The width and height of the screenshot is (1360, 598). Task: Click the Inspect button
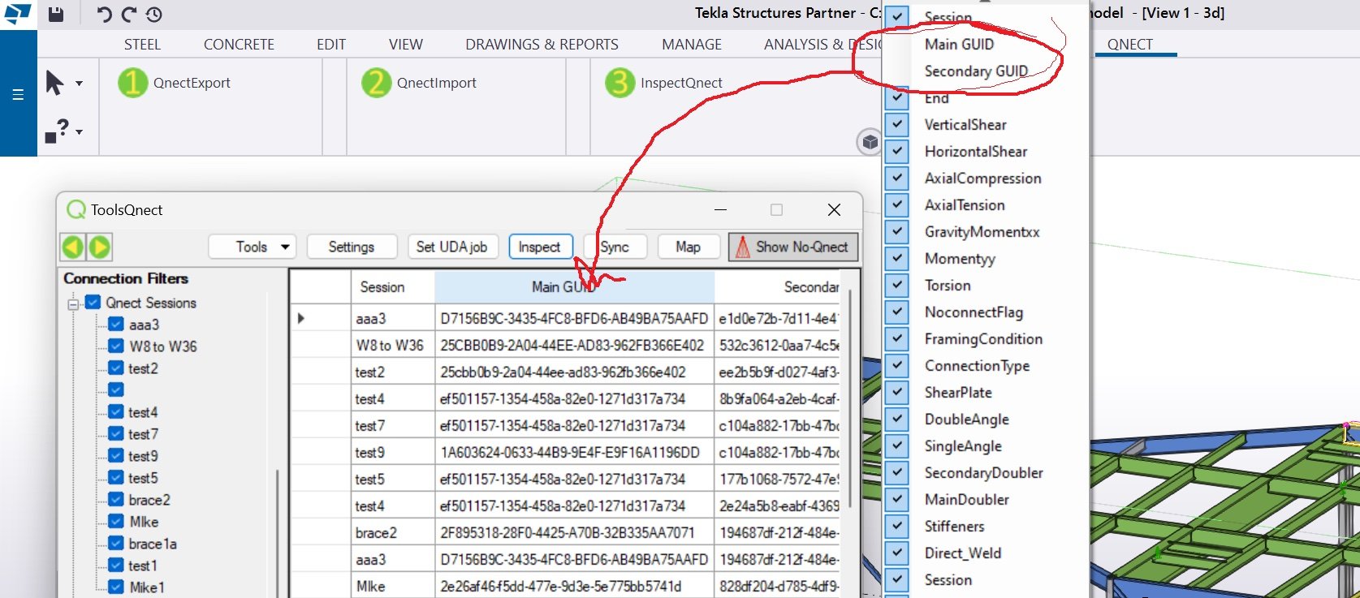pyautogui.click(x=540, y=247)
